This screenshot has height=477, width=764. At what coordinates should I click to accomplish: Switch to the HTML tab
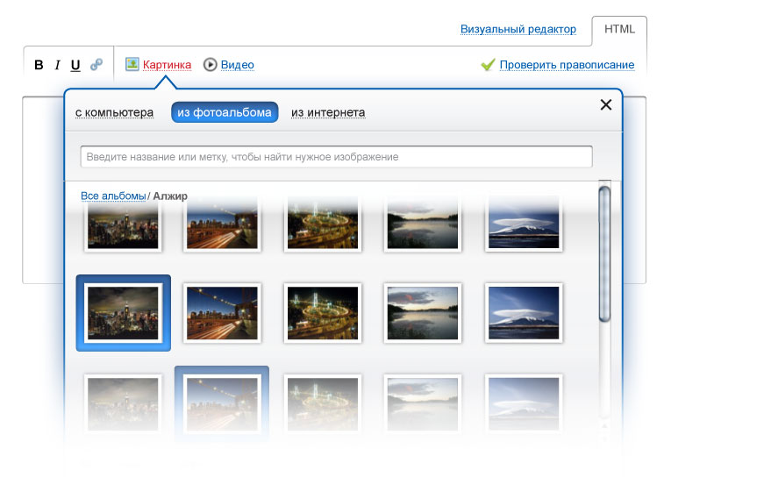pyautogui.click(x=619, y=30)
